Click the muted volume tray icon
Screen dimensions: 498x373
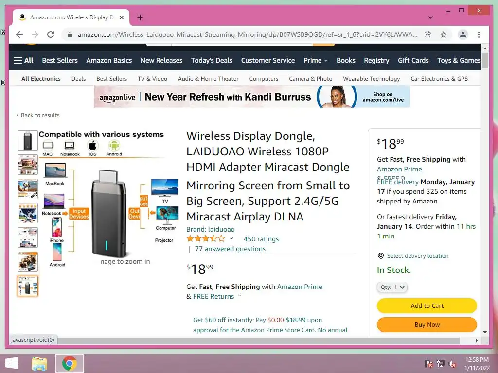point(452,364)
